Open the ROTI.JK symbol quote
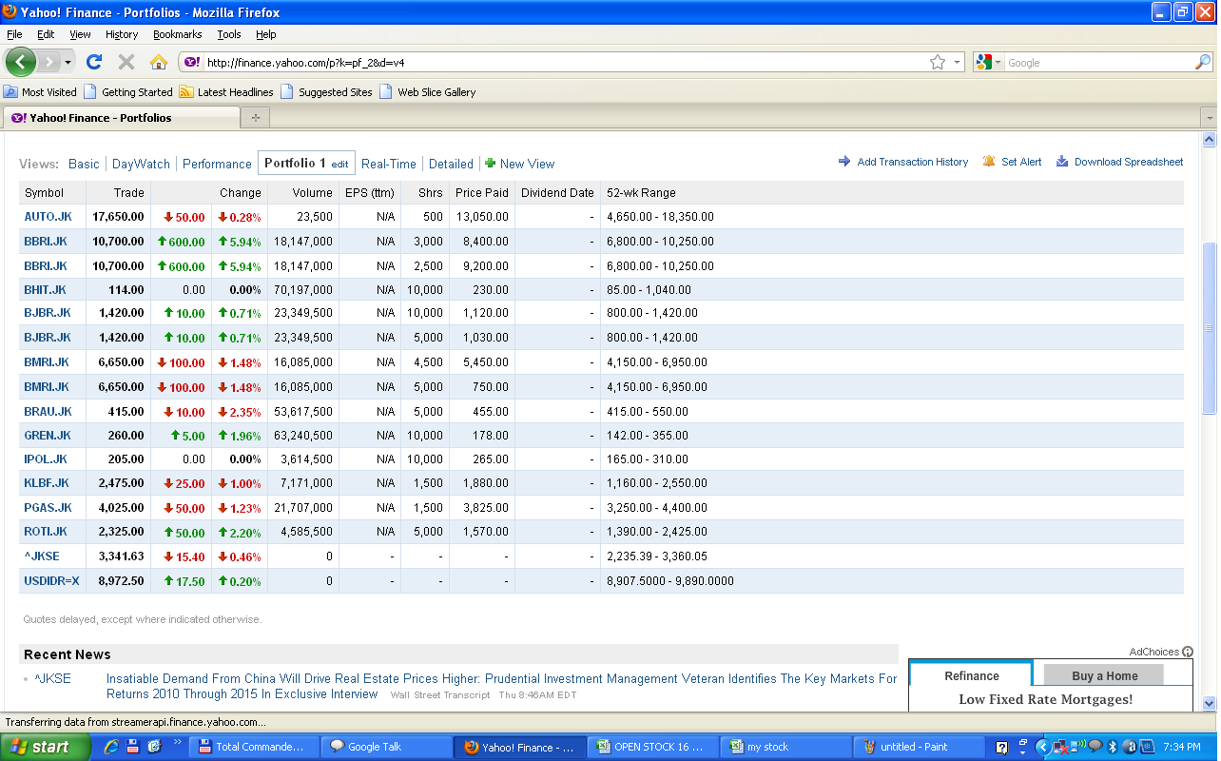 click(46, 532)
